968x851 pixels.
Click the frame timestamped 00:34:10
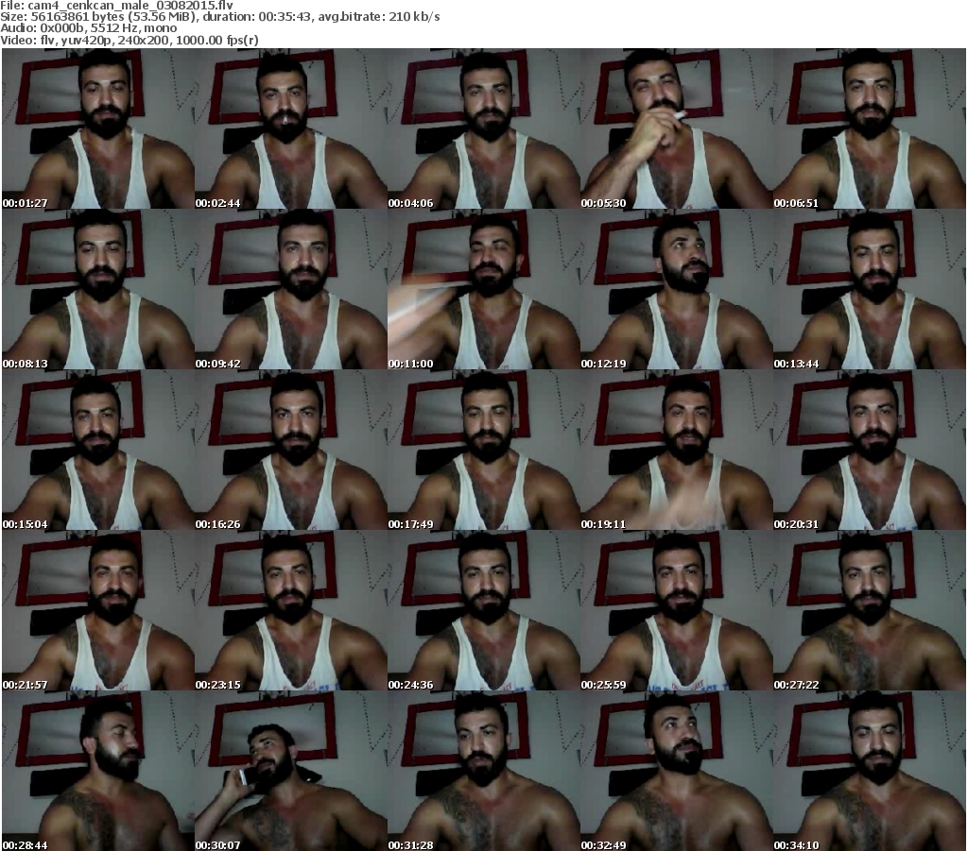[x=870, y=771]
